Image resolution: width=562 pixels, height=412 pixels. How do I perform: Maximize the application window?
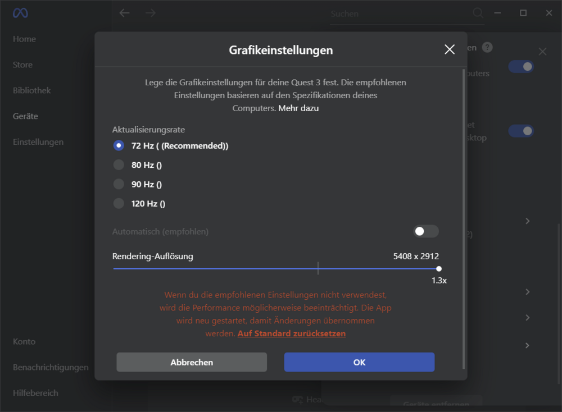(x=523, y=13)
